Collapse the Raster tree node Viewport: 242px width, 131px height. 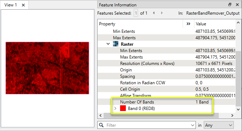click(108, 44)
